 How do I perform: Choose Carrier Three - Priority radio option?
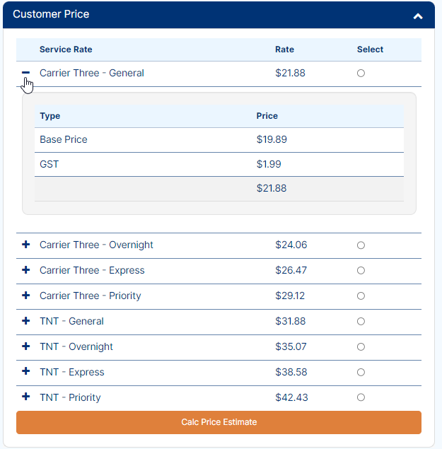(x=361, y=296)
